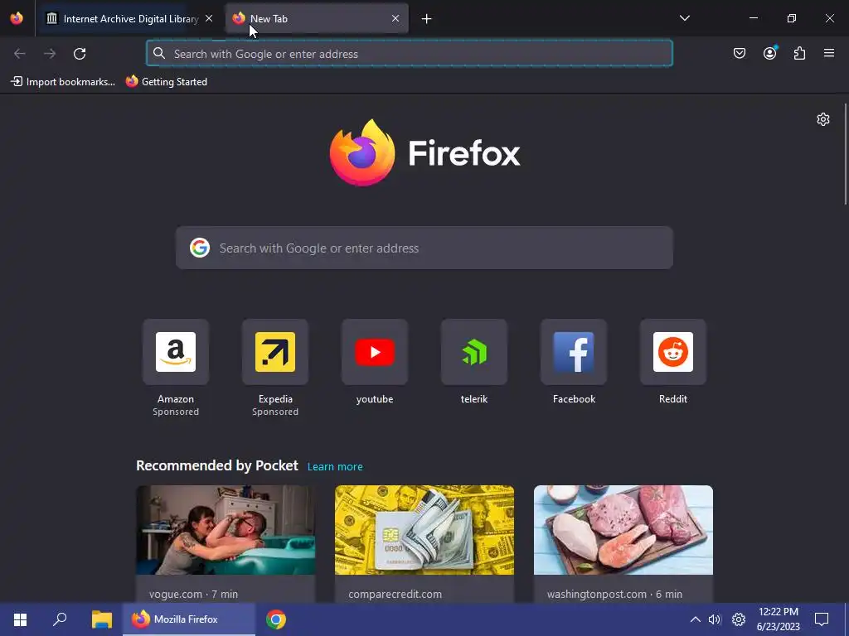Open a new tab with the plus button
Viewport: 849px width, 636px height.
427,19
